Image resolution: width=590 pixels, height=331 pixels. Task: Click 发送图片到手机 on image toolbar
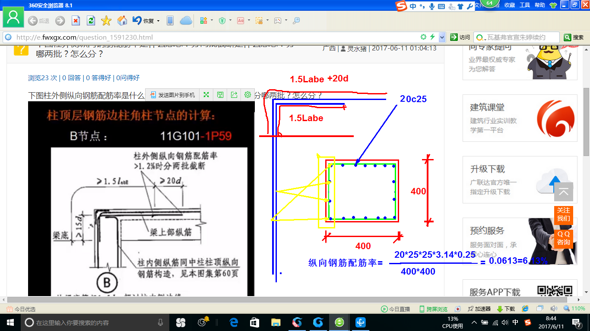point(173,95)
